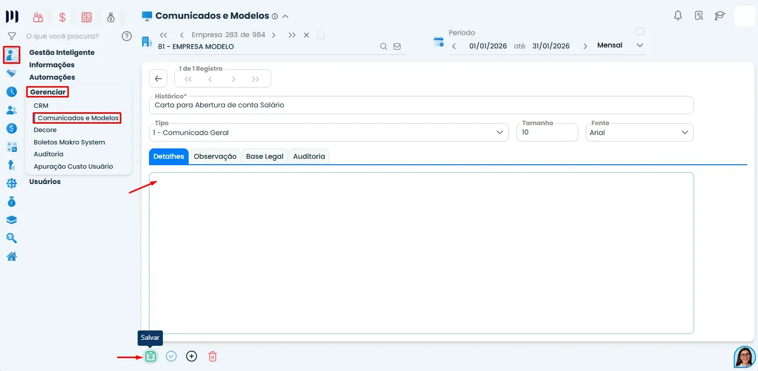758x371 pixels.
Task: Open the money bag icon in the sidebar
Action: point(11,201)
